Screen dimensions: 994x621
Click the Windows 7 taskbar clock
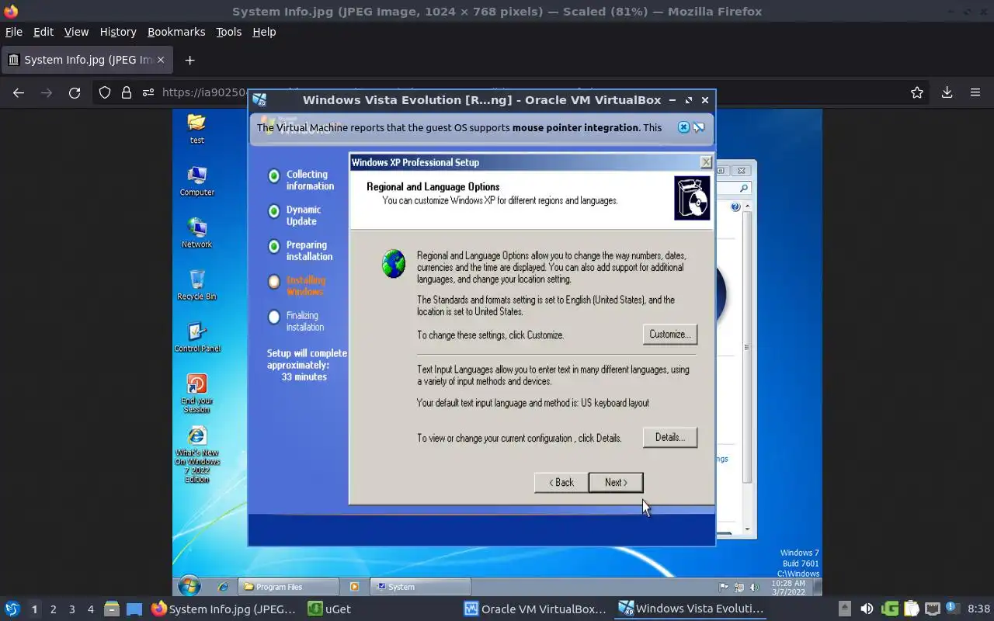[788, 588]
